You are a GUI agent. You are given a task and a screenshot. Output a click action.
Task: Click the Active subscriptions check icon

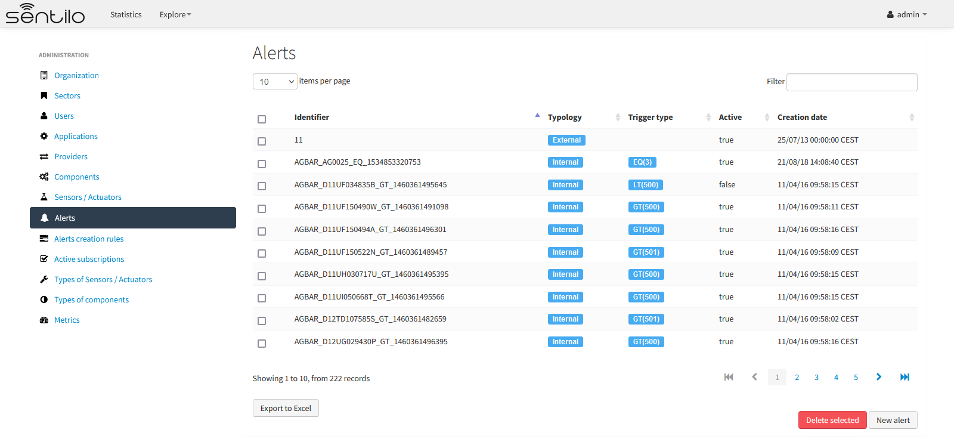44,259
